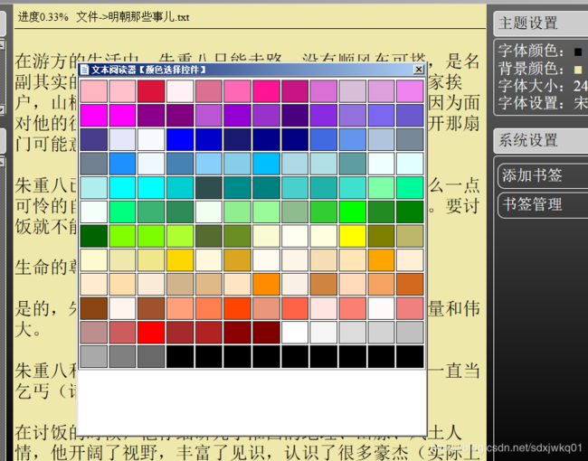The height and width of the screenshot is (461, 588).
Task: Open 书签管理 bookmark manager
Action: [542, 204]
